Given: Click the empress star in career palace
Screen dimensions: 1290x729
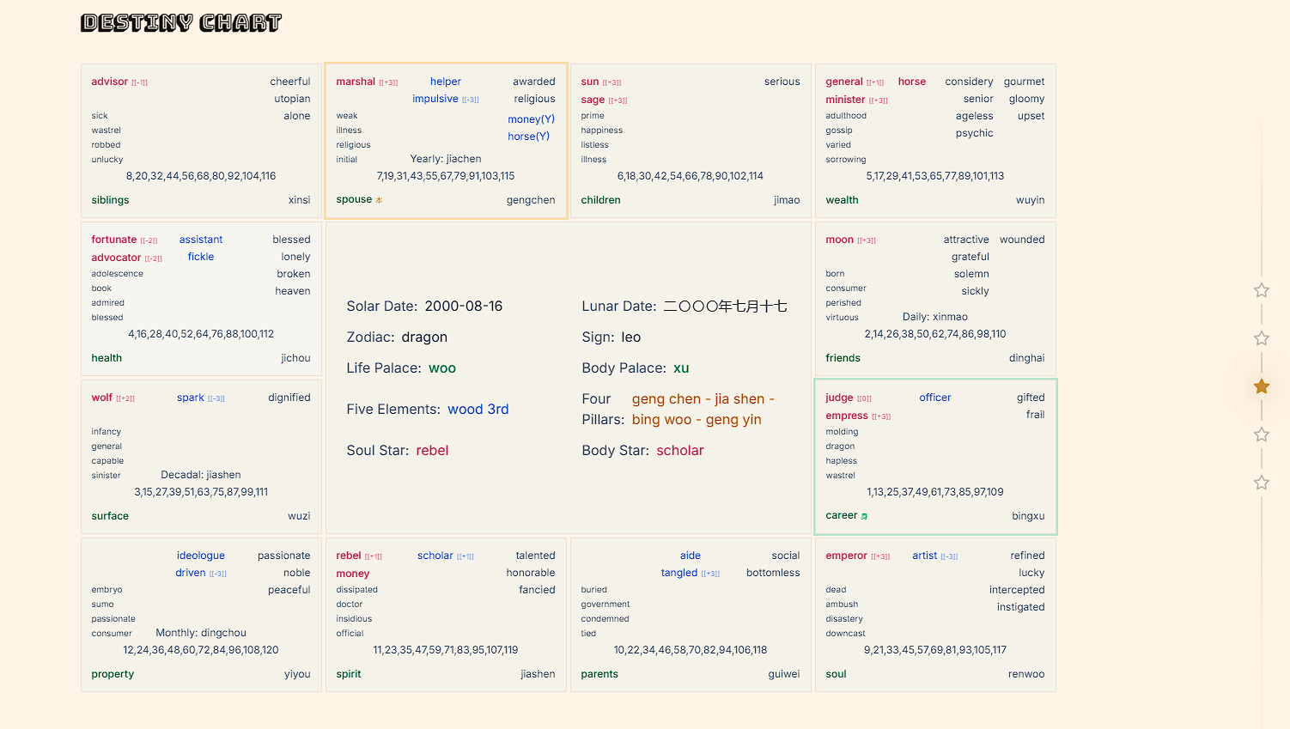Looking at the screenshot, I should pos(847,416).
